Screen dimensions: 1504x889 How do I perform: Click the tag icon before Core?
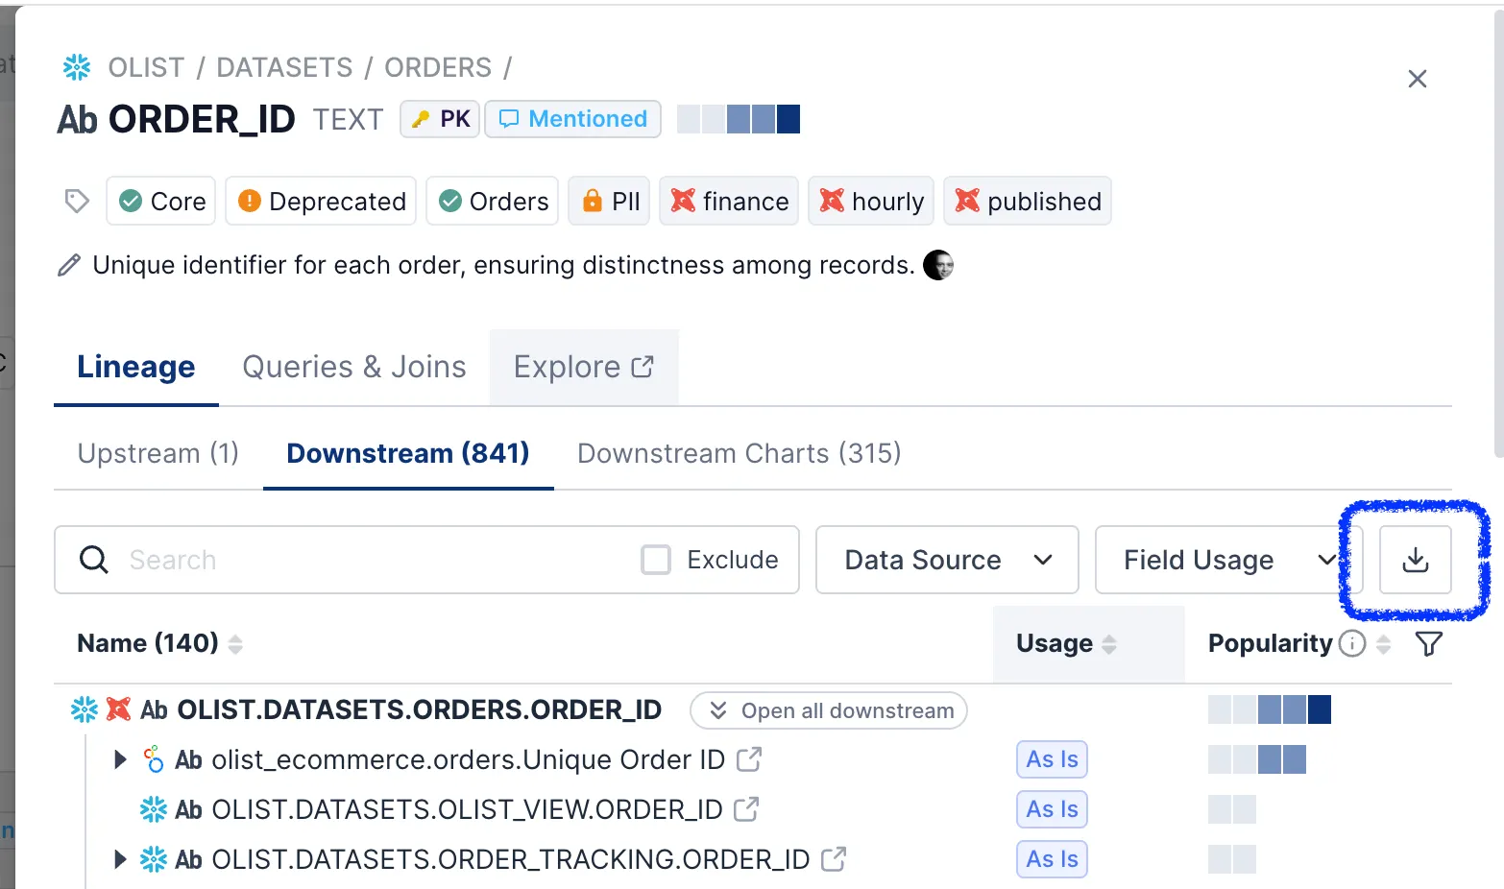click(77, 201)
